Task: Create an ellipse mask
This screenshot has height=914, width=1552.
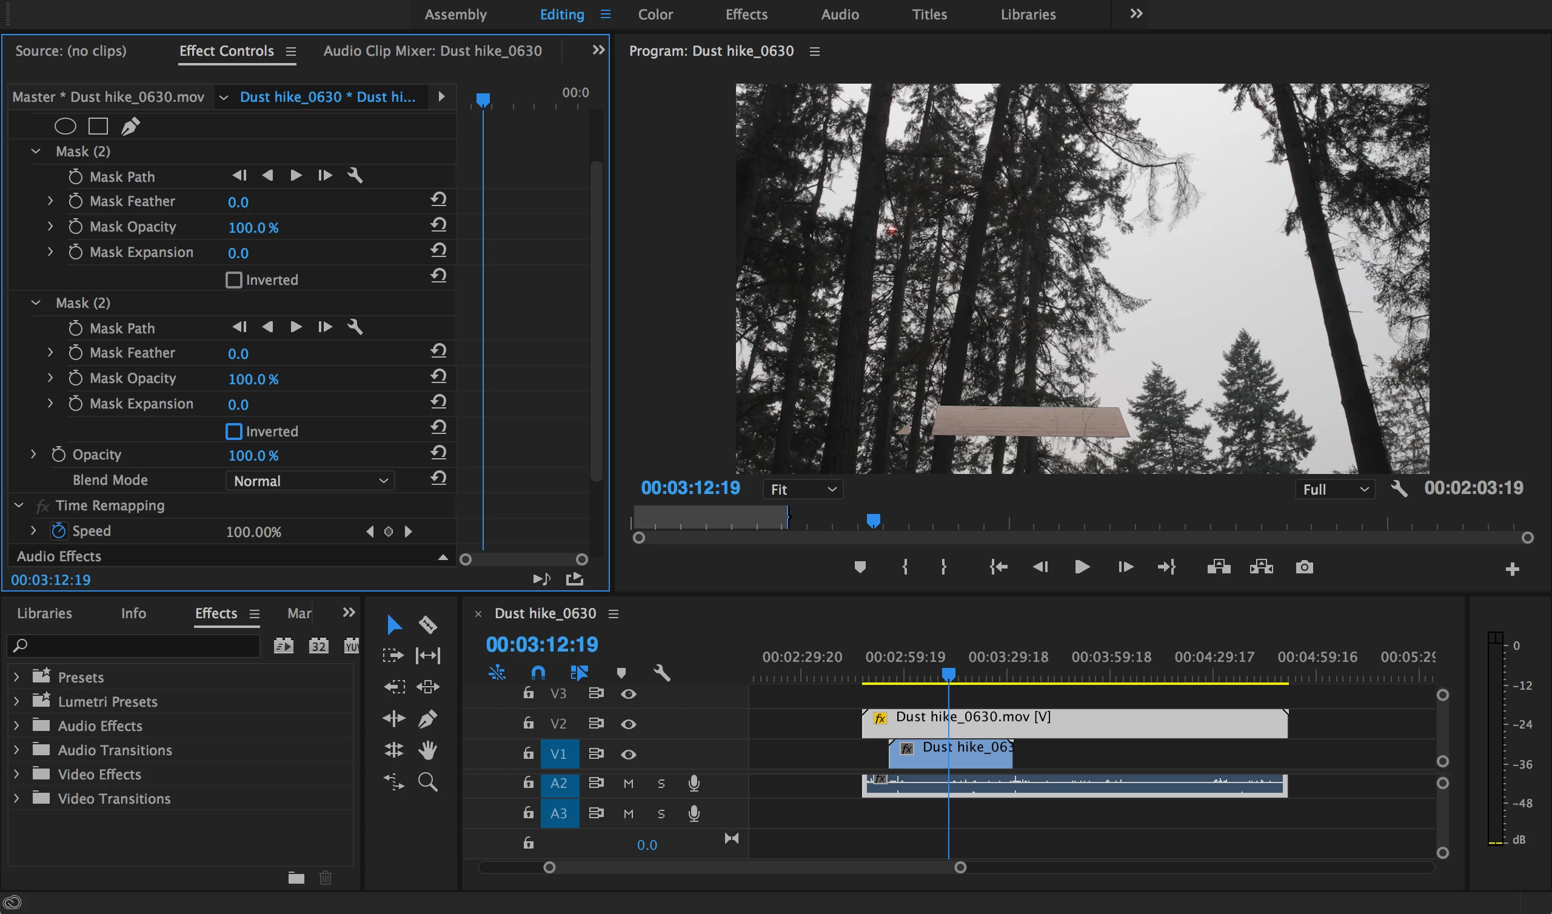Action: tap(65, 126)
